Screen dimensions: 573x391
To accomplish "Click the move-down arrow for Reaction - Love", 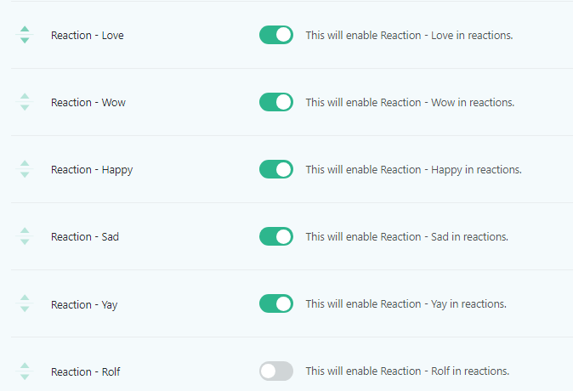I will point(25,41).
